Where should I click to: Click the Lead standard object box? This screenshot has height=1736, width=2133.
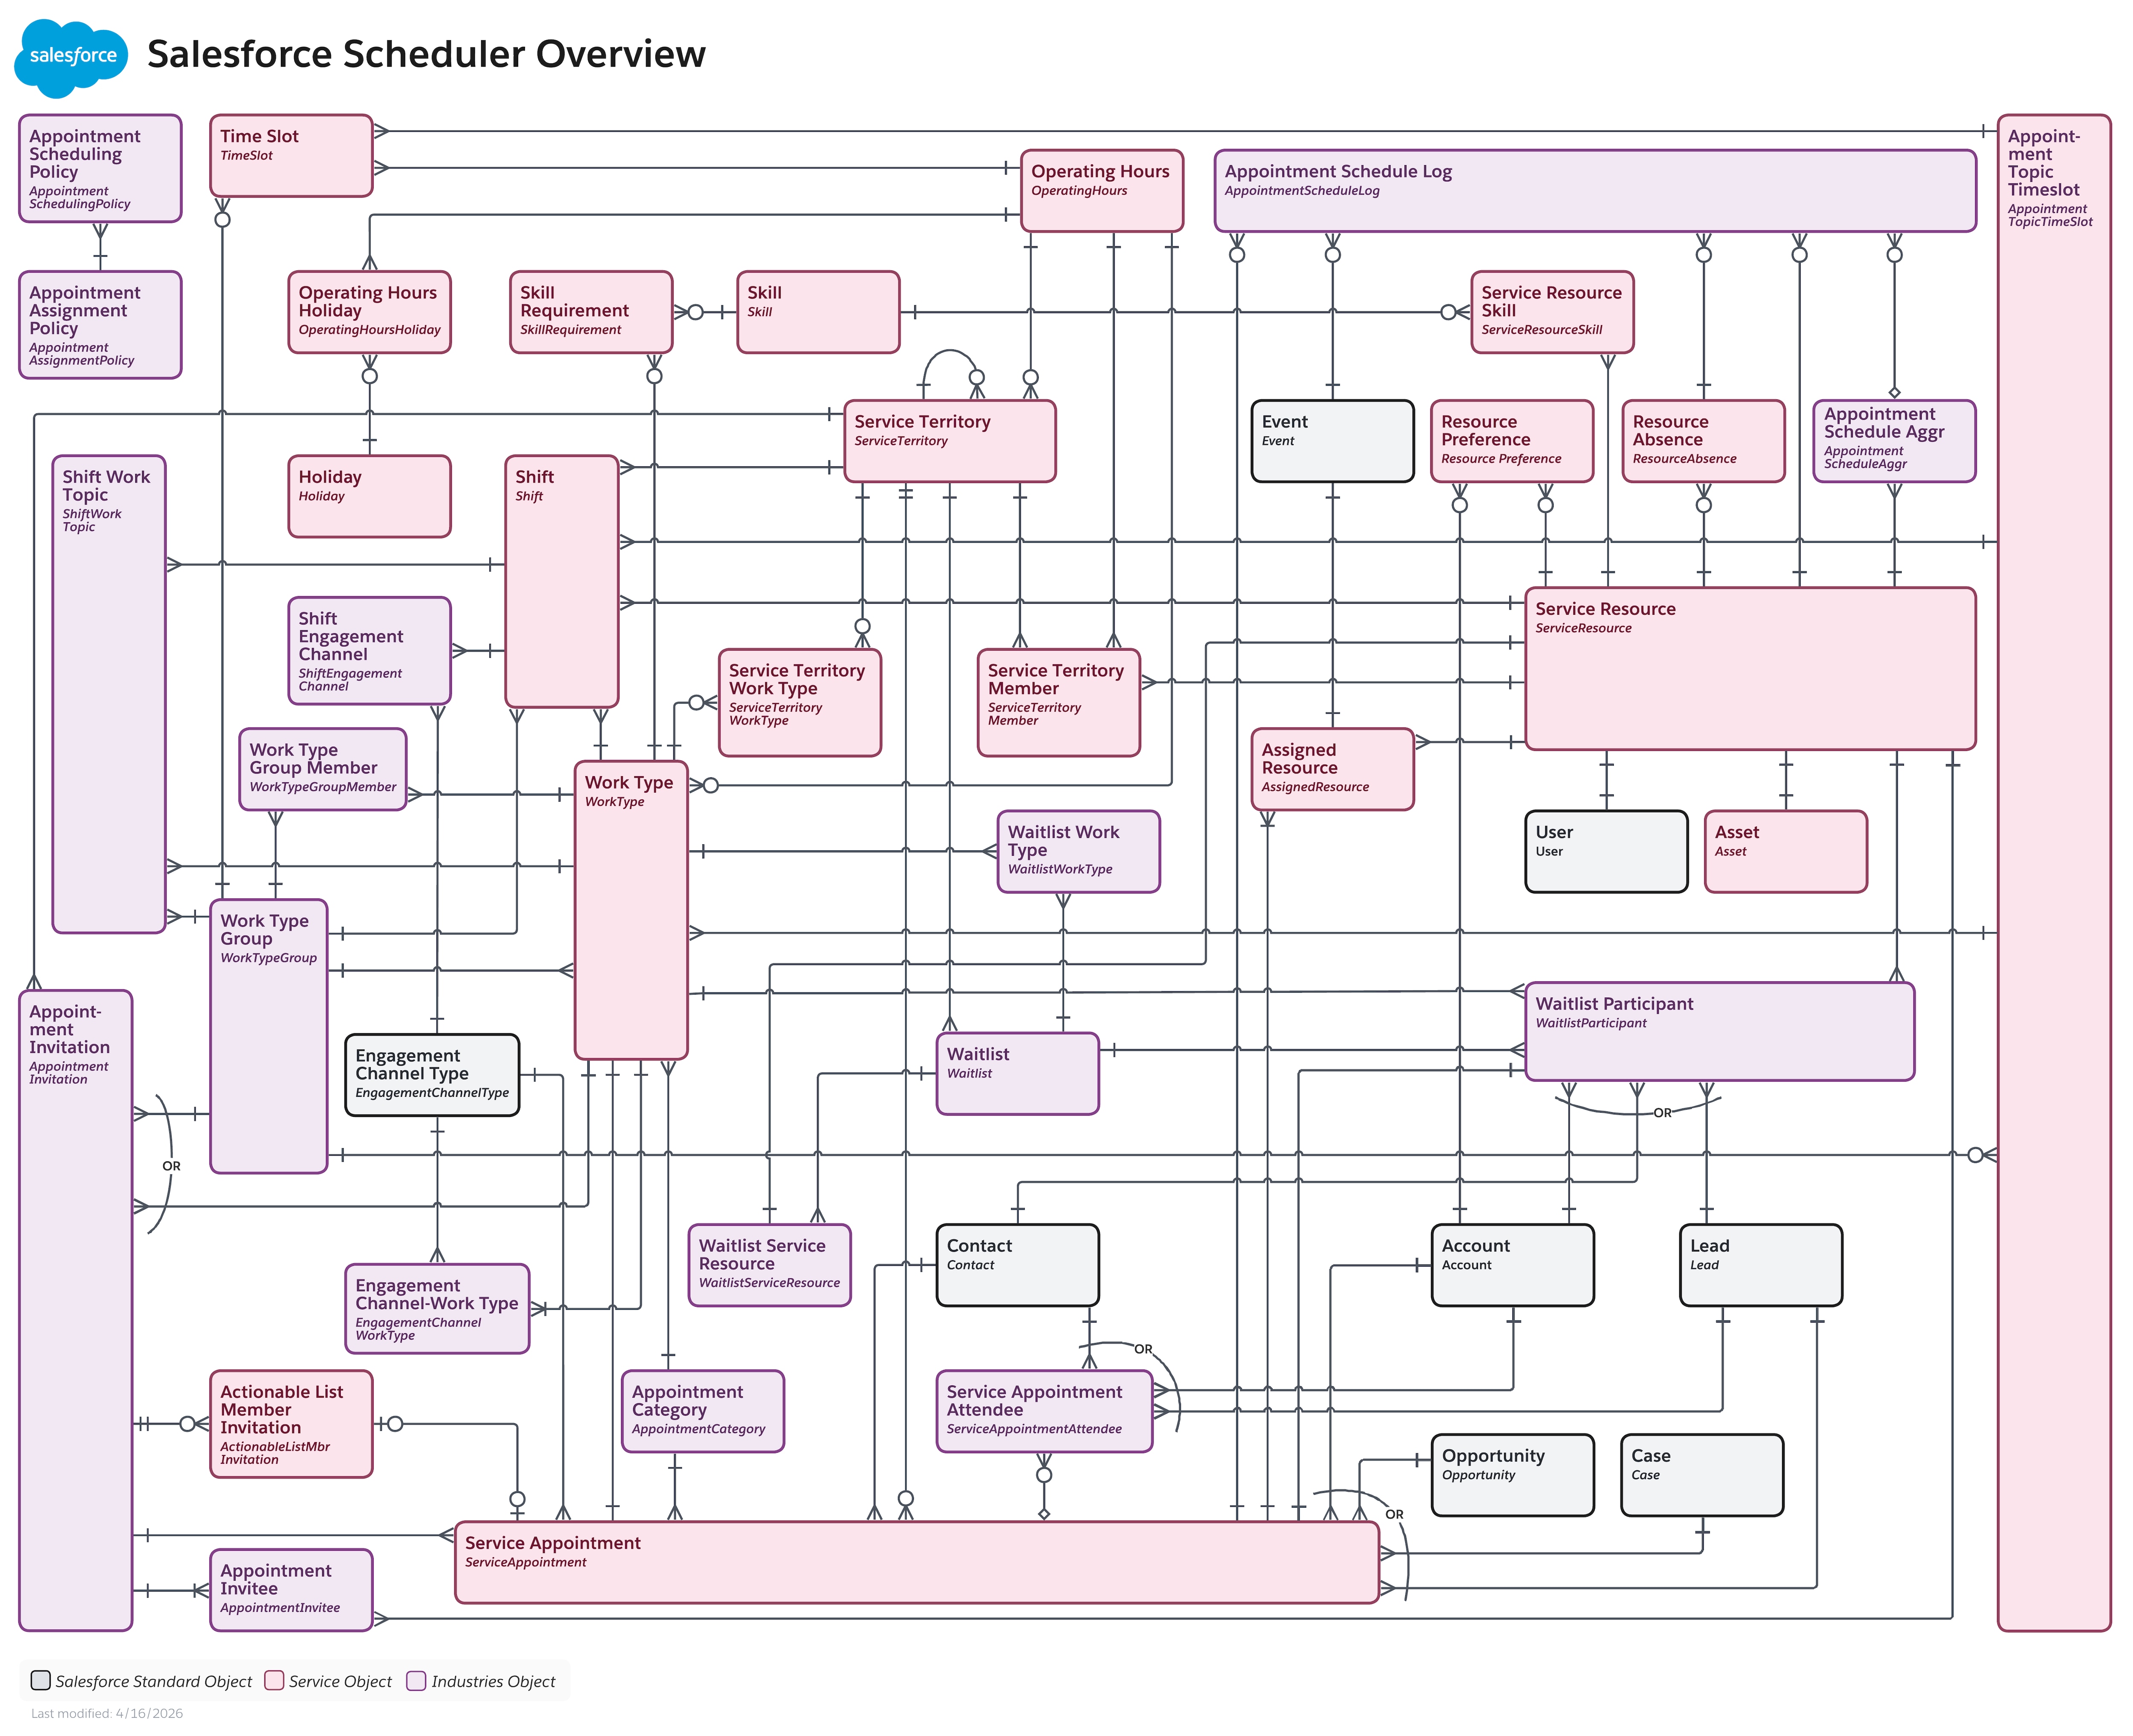1761,1266
